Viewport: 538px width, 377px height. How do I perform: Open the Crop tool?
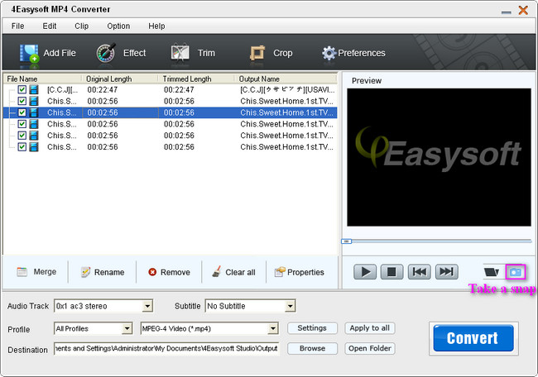pyautogui.click(x=257, y=54)
